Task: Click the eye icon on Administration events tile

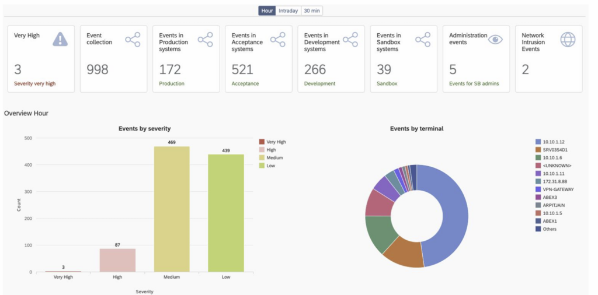Action: [x=495, y=39]
